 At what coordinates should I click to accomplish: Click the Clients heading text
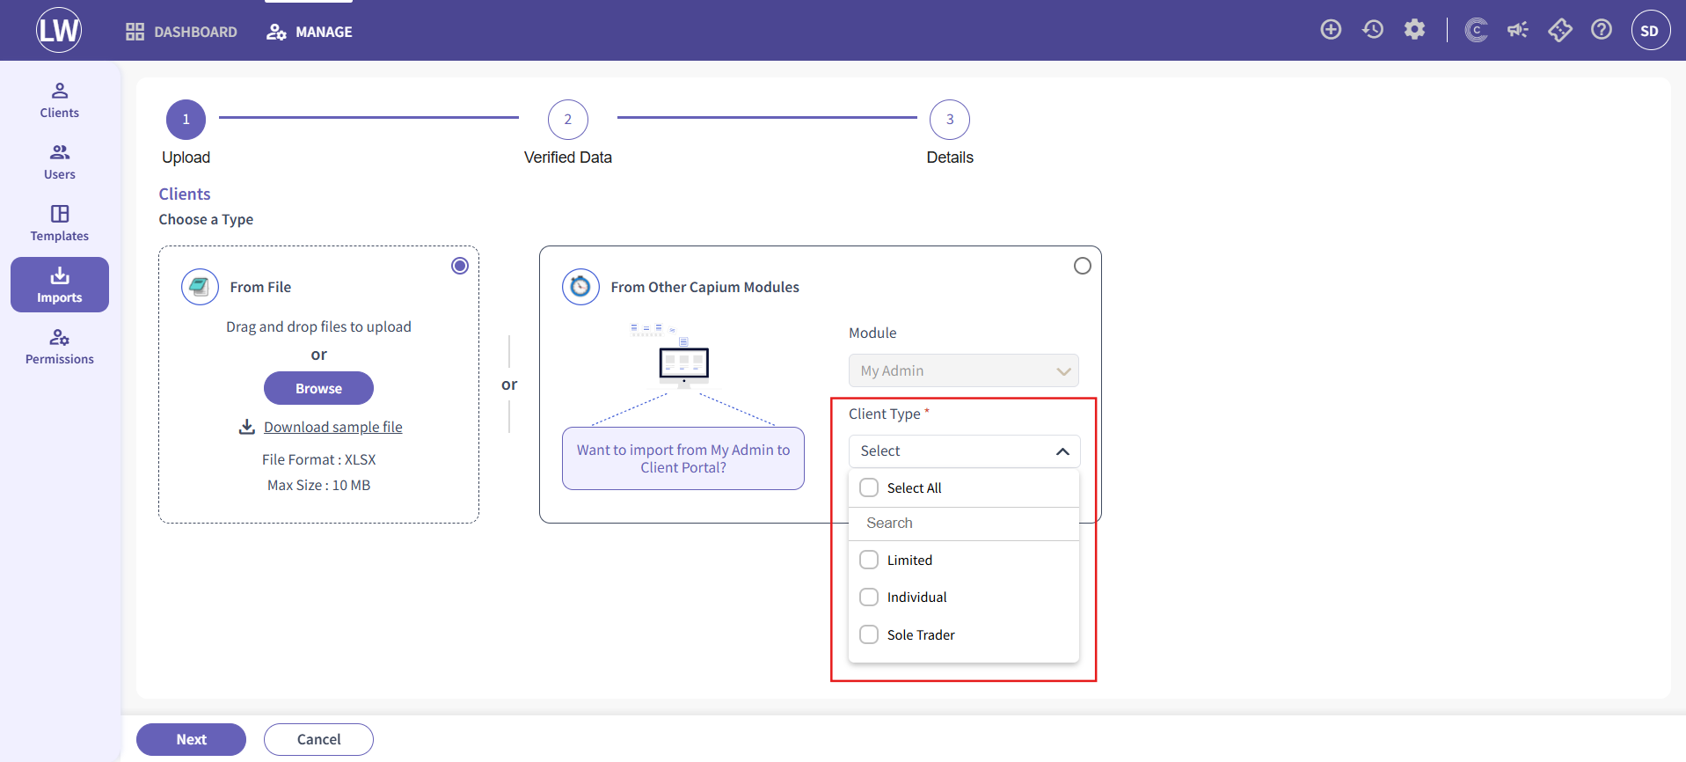[185, 194]
